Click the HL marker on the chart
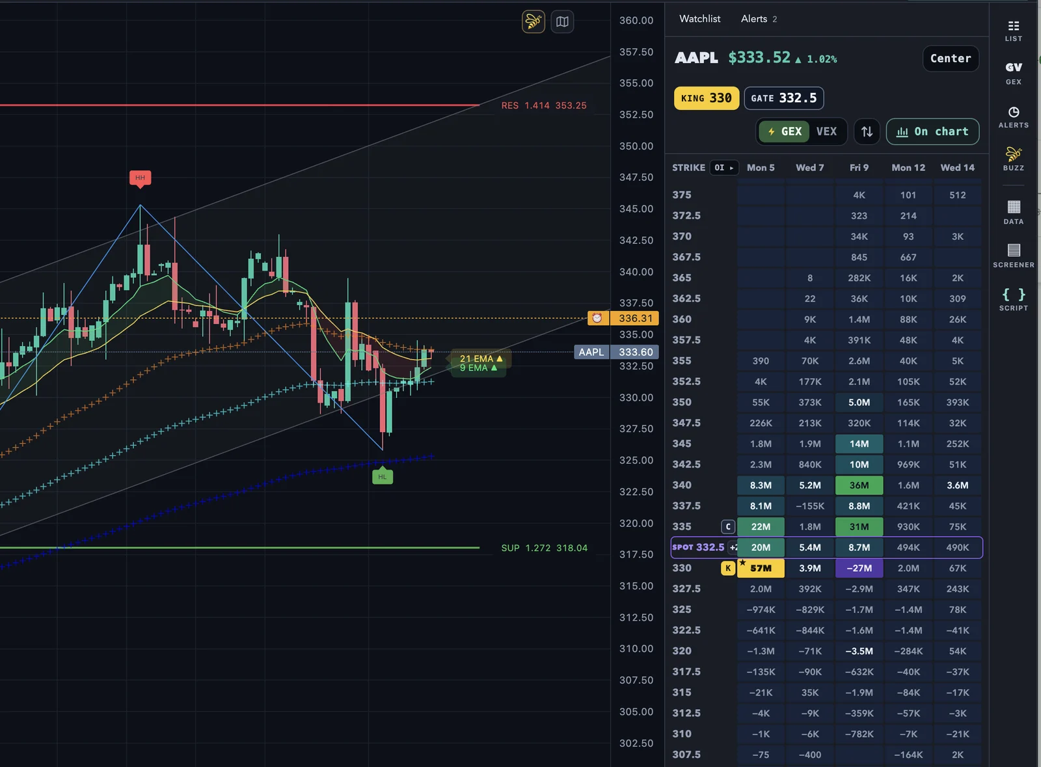The image size is (1041, 767). (x=383, y=476)
